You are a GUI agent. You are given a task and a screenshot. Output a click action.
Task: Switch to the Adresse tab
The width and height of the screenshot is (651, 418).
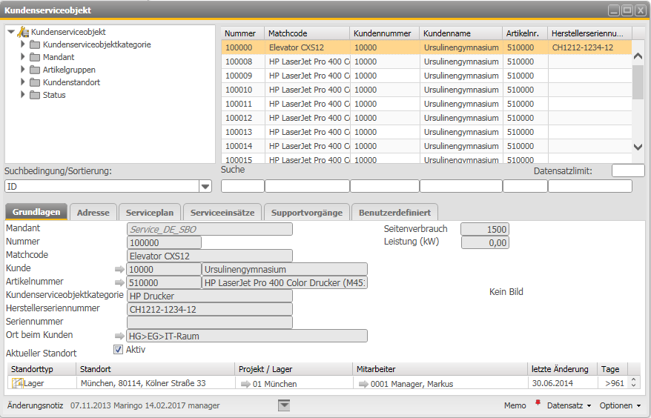93,213
